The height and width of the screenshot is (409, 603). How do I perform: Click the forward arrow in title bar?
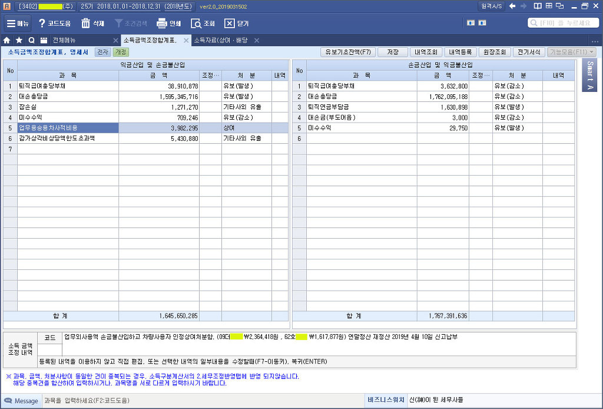524,6
